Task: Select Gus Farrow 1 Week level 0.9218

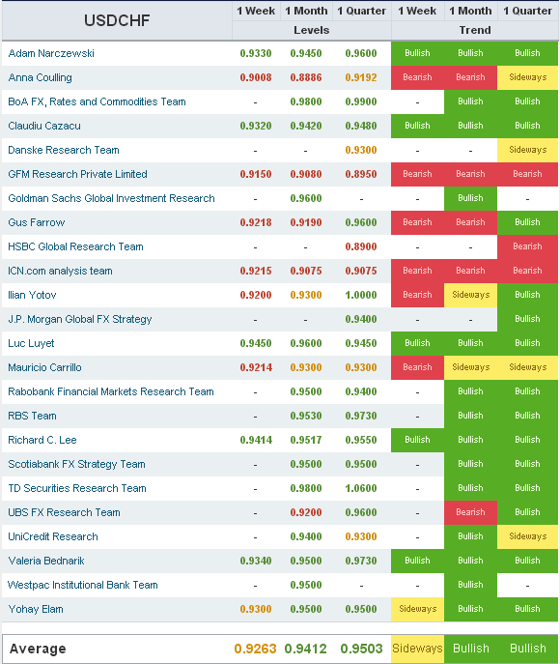Action: pyautogui.click(x=256, y=222)
